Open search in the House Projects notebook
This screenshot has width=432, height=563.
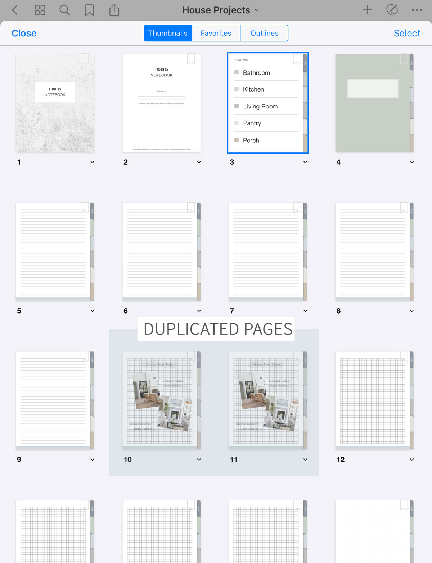65,10
